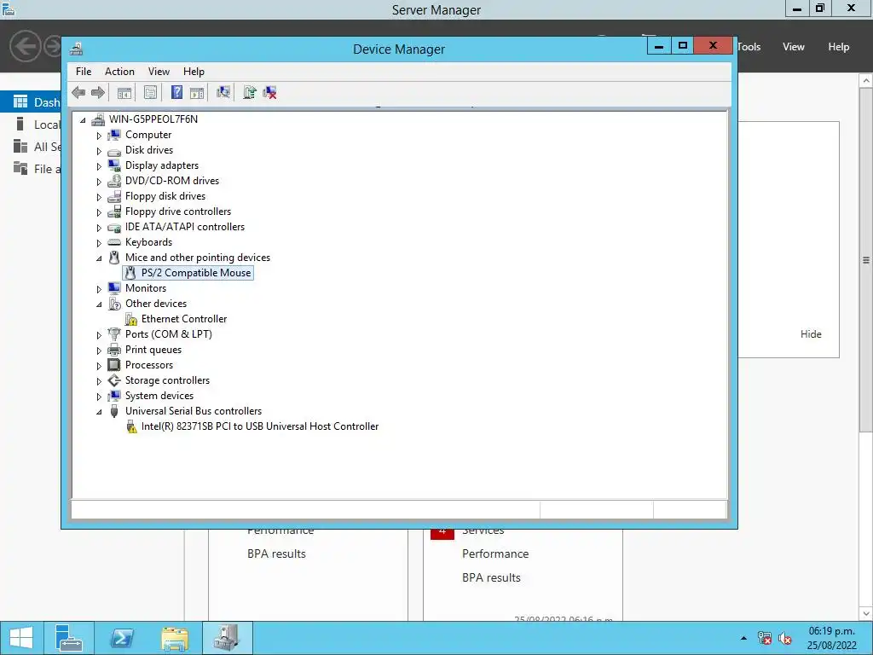Viewport: 873px width, 655px height.
Task: Click the Update Driver Software toolbar icon
Action: click(x=250, y=92)
